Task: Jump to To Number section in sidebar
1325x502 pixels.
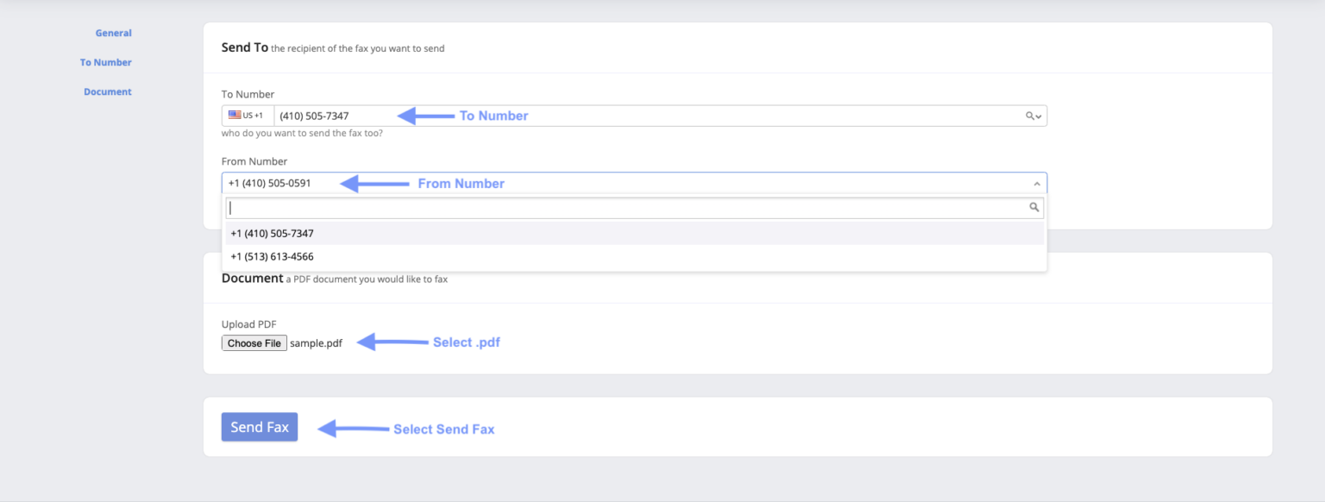Action: click(105, 62)
